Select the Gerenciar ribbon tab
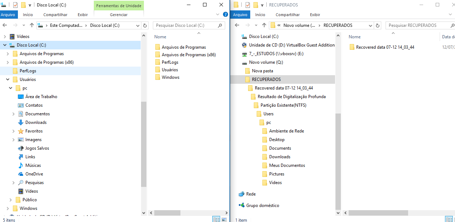 pyautogui.click(x=118, y=15)
